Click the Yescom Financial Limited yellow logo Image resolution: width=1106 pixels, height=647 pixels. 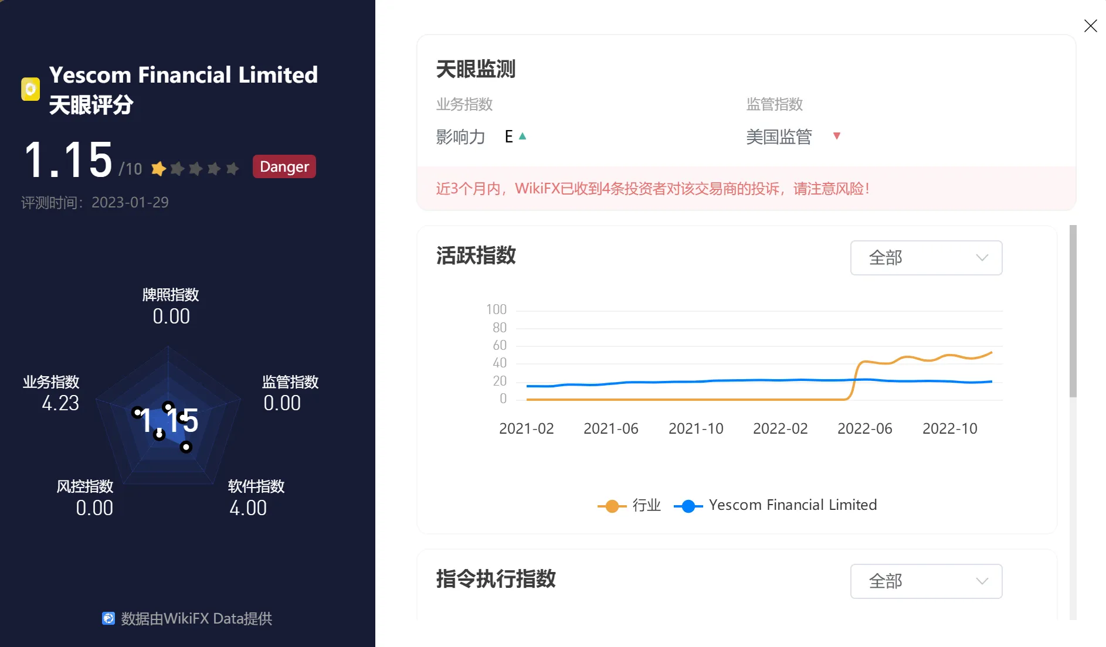click(30, 89)
